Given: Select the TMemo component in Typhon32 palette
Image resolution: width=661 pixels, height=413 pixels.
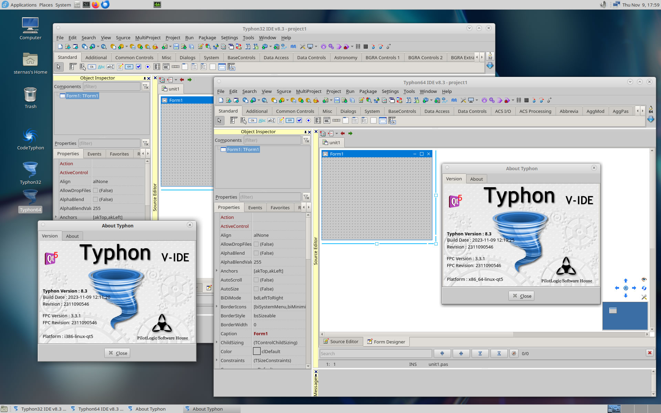Looking at the screenshot, I should [120, 67].
